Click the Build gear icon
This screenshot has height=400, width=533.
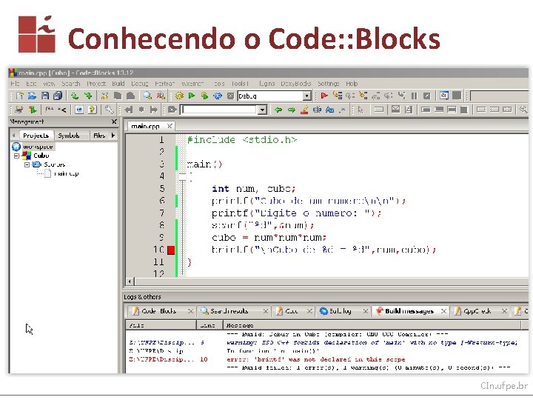coord(179,96)
